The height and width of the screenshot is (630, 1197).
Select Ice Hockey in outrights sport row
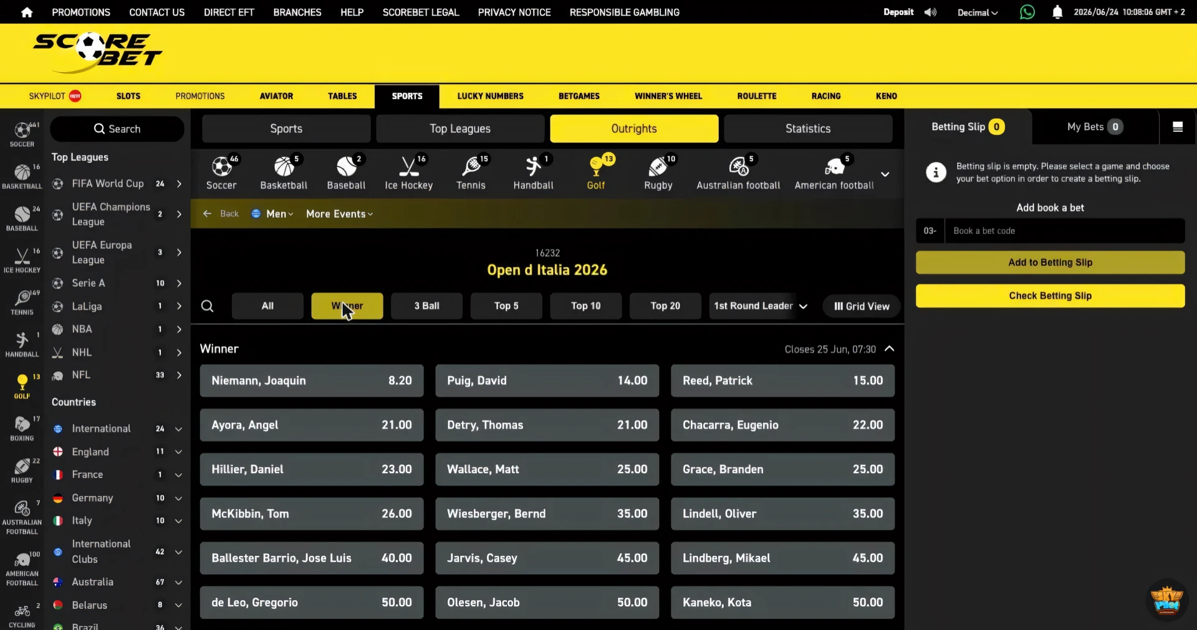click(x=408, y=173)
